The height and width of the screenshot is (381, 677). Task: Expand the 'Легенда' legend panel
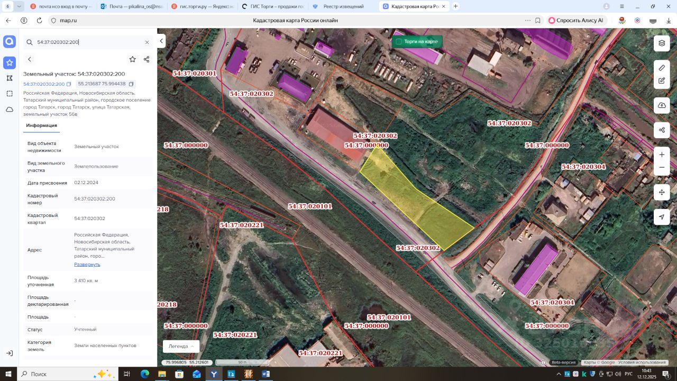pyautogui.click(x=181, y=346)
